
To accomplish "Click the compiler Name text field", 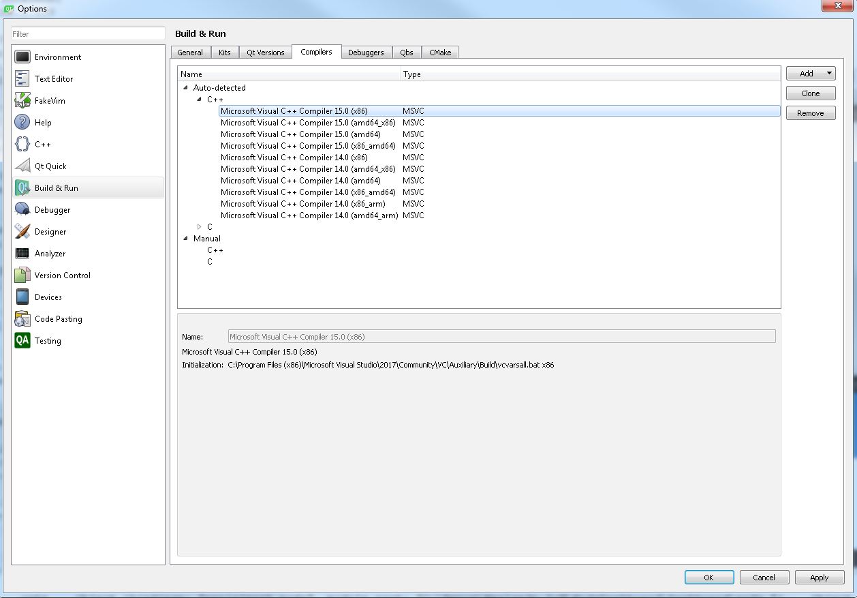I will coord(502,336).
